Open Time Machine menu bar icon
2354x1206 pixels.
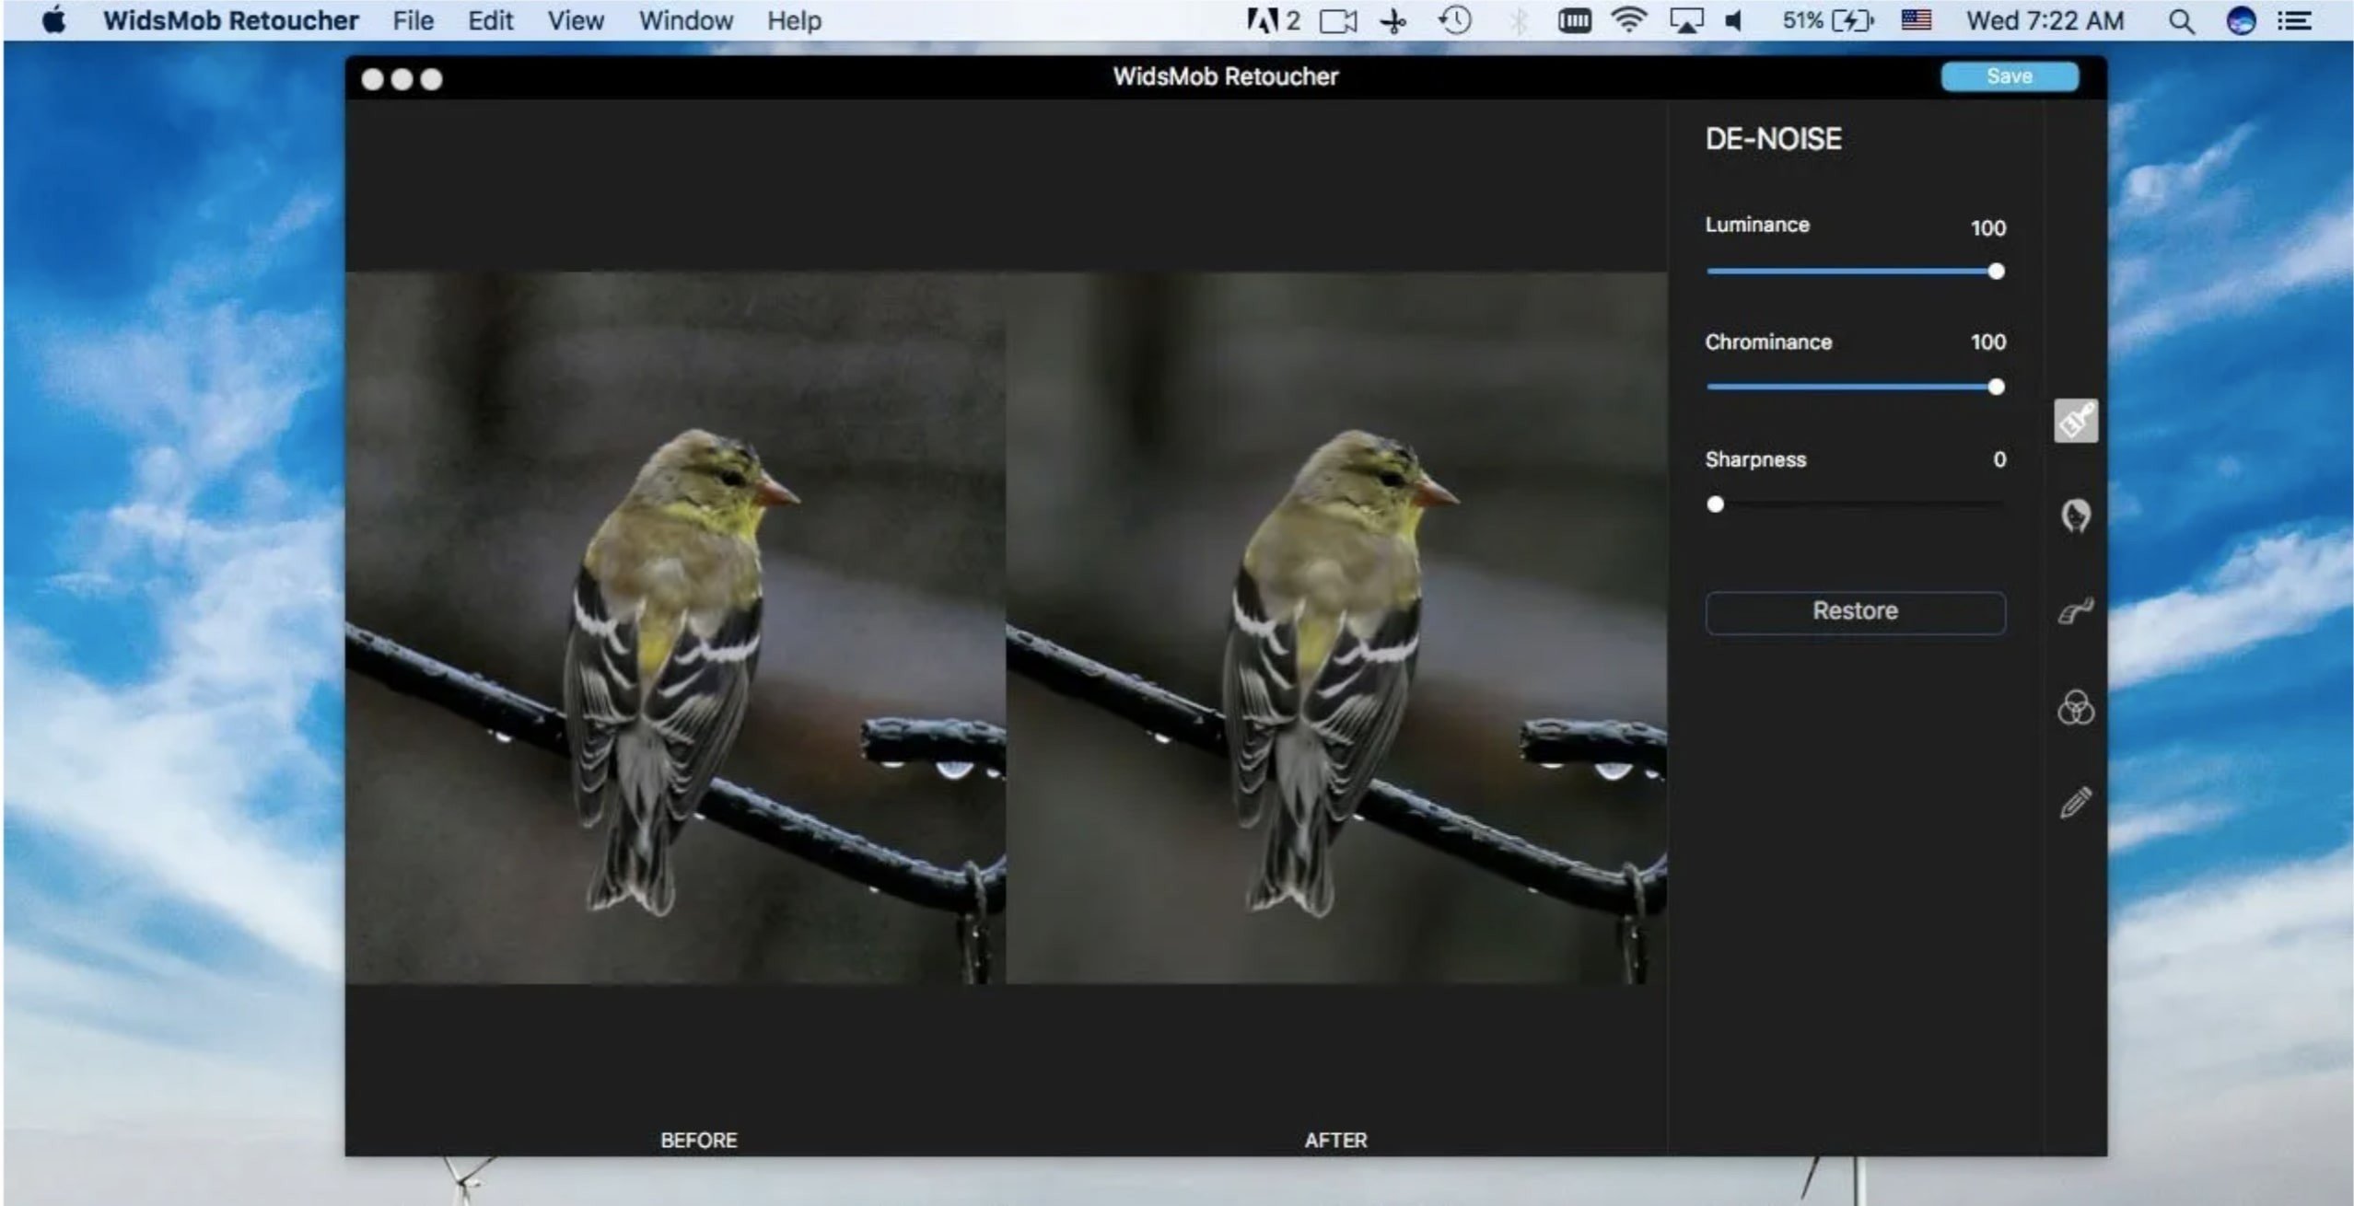(1454, 20)
